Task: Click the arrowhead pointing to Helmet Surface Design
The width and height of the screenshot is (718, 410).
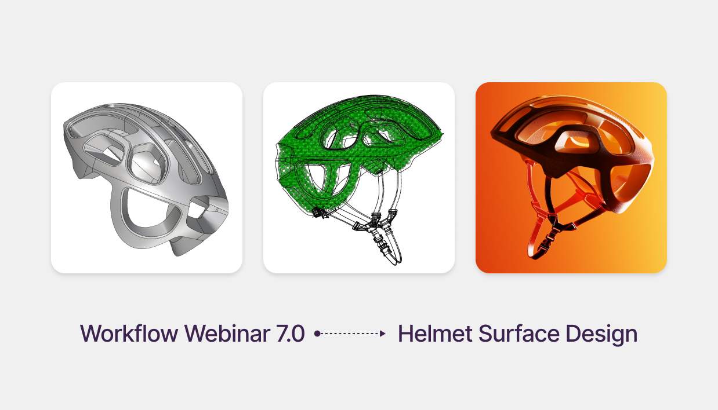Action: [x=383, y=334]
